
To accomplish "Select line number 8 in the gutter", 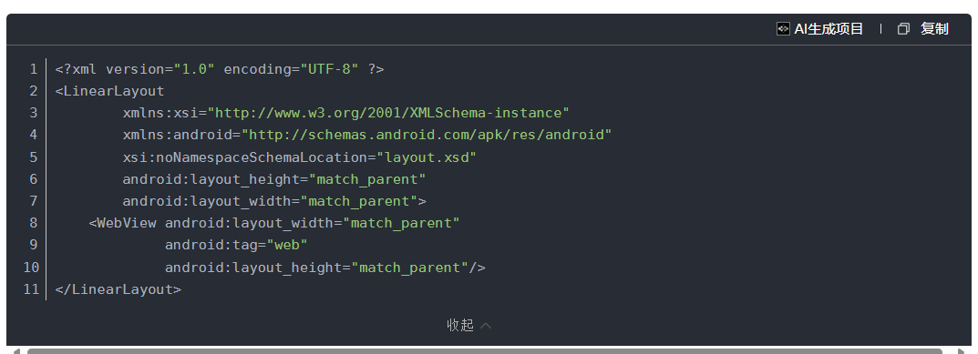I will [33, 223].
